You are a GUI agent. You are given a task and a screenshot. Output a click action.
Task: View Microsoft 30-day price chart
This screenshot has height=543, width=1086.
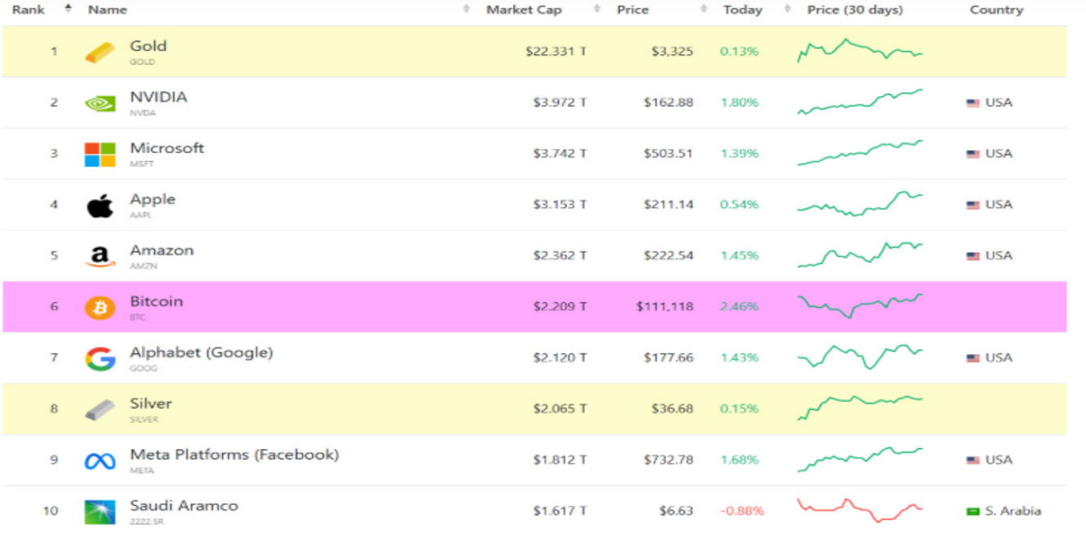pos(860,153)
